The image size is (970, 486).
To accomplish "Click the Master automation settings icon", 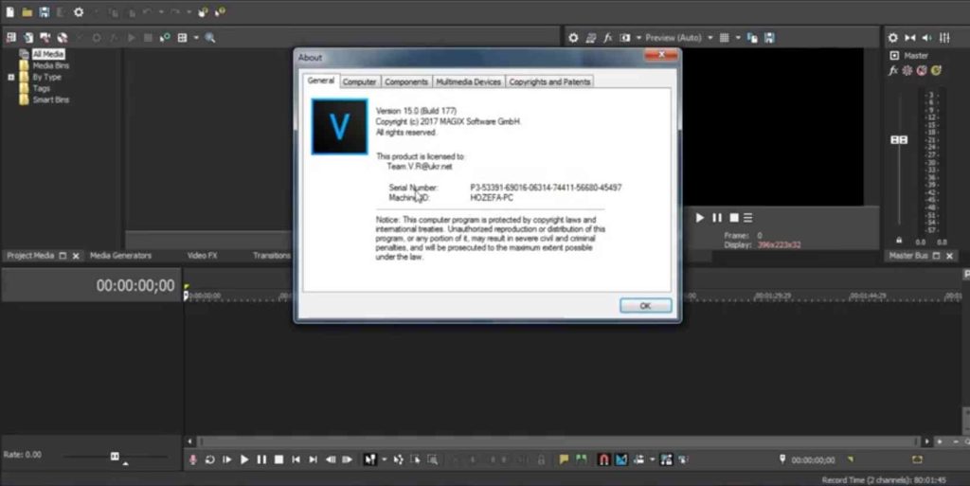I will coord(907,70).
